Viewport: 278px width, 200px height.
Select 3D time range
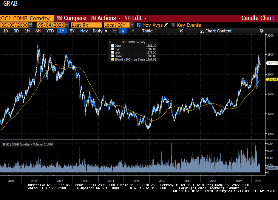click(x=16, y=31)
